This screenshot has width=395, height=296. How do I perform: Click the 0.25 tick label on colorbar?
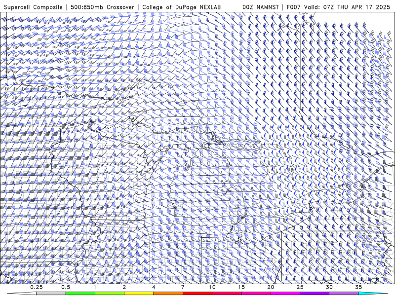[37, 287]
